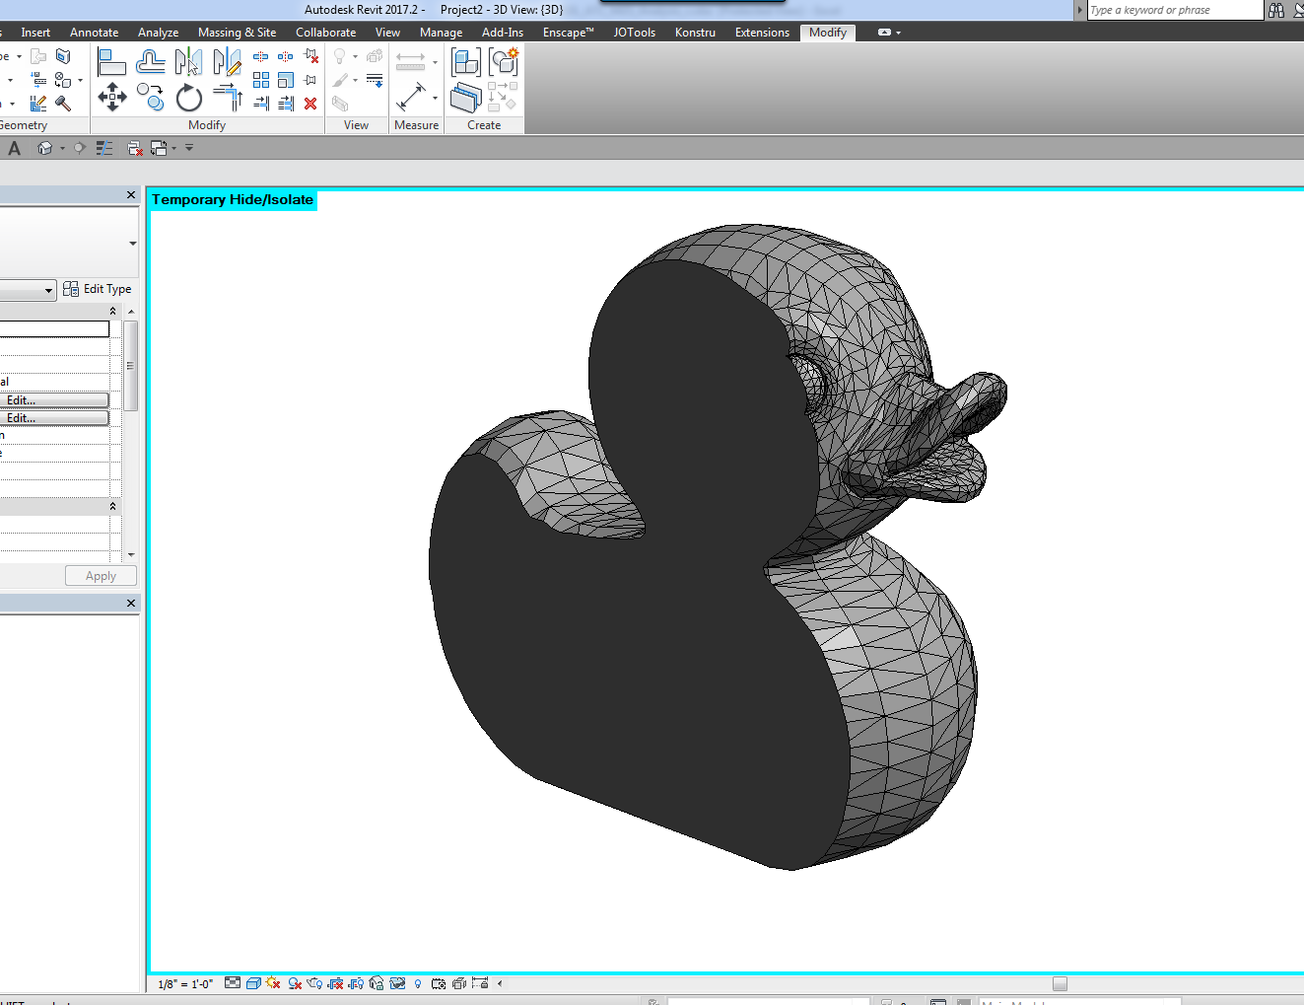The height and width of the screenshot is (1005, 1304).
Task: Open the Default 3D View dropdown arrow
Action: point(62,148)
